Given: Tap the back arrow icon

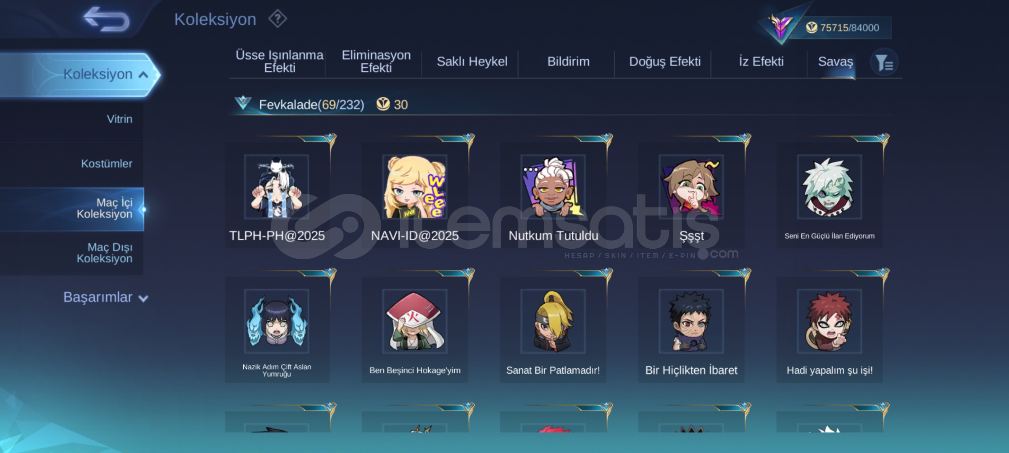Looking at the screenshot, I should click(106, 19).
